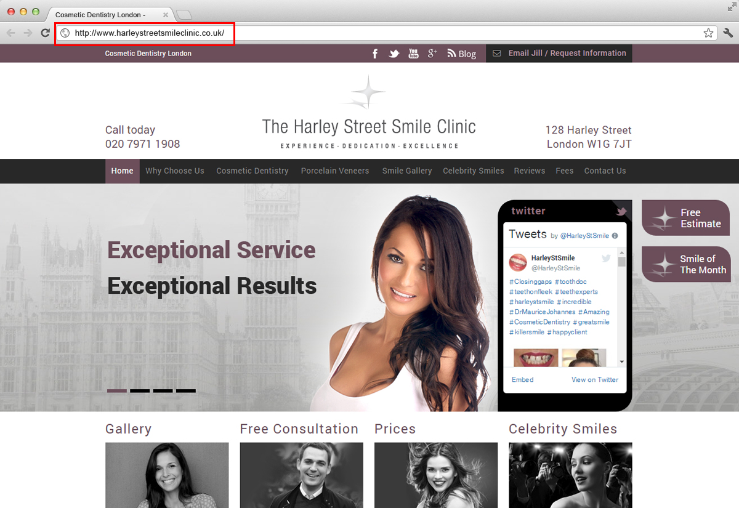Open the Prices thumbnail image

pos(436,475)
